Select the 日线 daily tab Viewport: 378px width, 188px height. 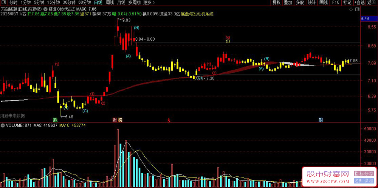coord(98,3)
